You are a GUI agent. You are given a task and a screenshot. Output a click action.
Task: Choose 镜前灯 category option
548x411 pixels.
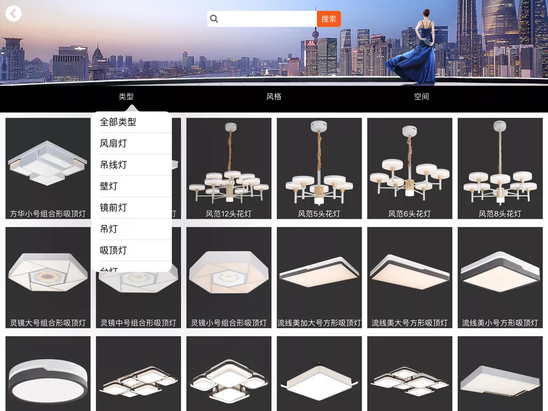coord(113,208)
